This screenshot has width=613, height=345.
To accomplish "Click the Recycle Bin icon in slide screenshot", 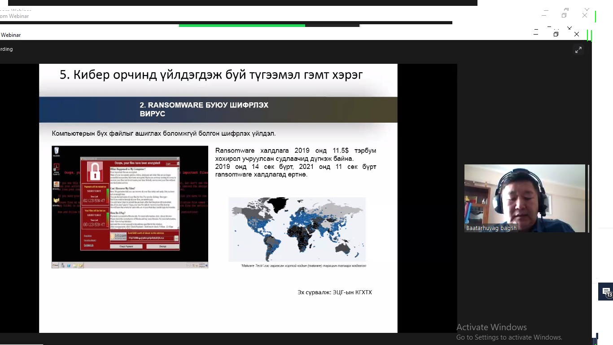I will tap(57, 151).
